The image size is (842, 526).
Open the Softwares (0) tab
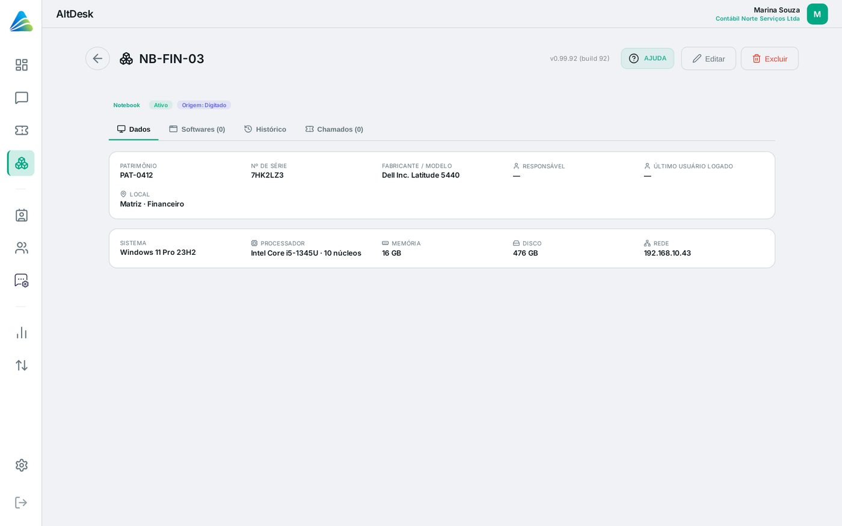(x=197, y=129)
